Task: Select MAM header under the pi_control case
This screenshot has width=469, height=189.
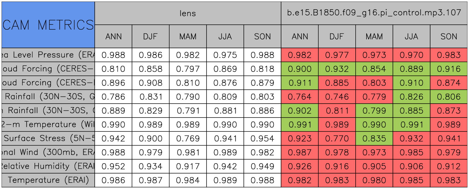Action: tap(374, 37)
